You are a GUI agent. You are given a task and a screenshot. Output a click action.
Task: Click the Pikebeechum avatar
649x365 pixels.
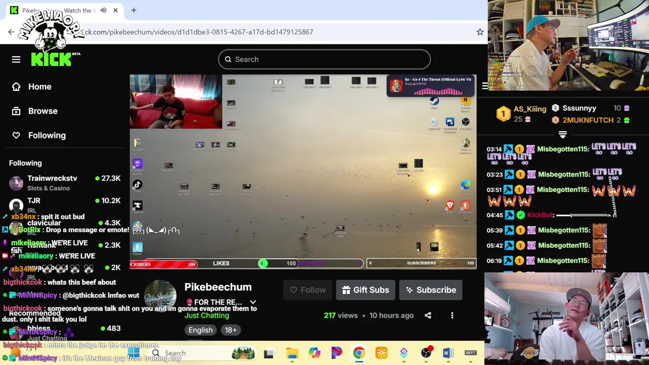pyautogui.click(x=160, y=297)
